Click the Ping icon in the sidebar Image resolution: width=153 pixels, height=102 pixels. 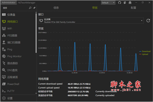coord(4,49)
